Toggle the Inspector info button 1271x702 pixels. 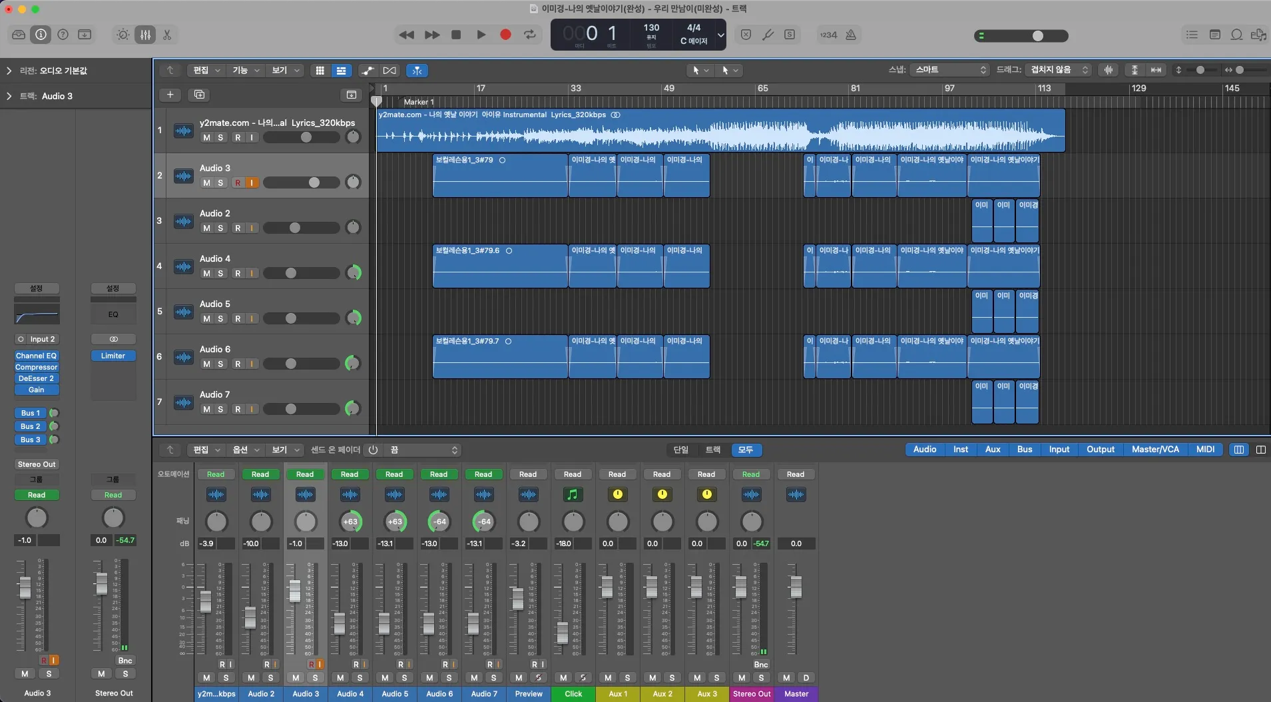pyautogui.click(x=41, y=35)
